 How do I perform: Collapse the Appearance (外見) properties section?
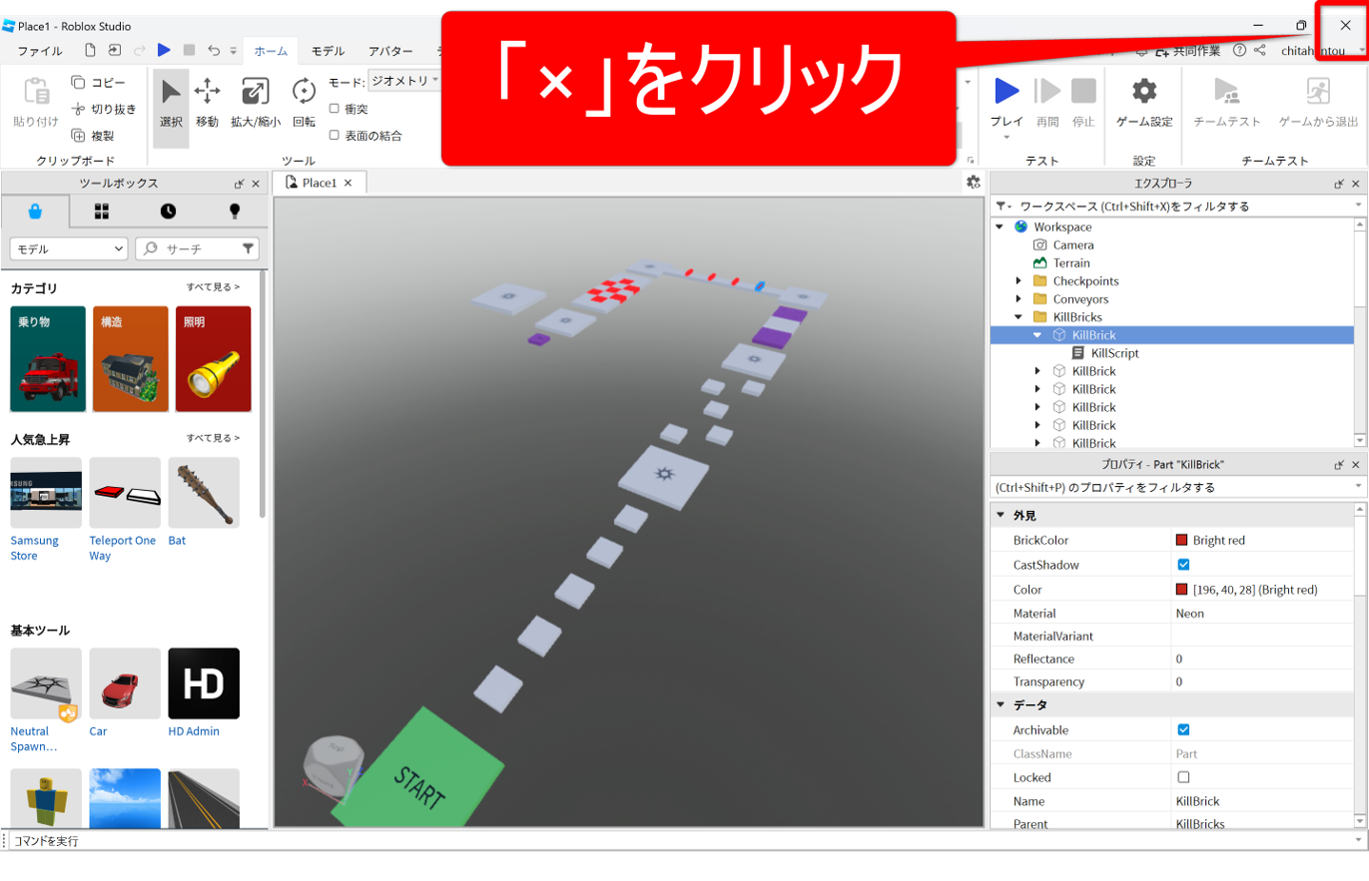[x=1000, y=516]
